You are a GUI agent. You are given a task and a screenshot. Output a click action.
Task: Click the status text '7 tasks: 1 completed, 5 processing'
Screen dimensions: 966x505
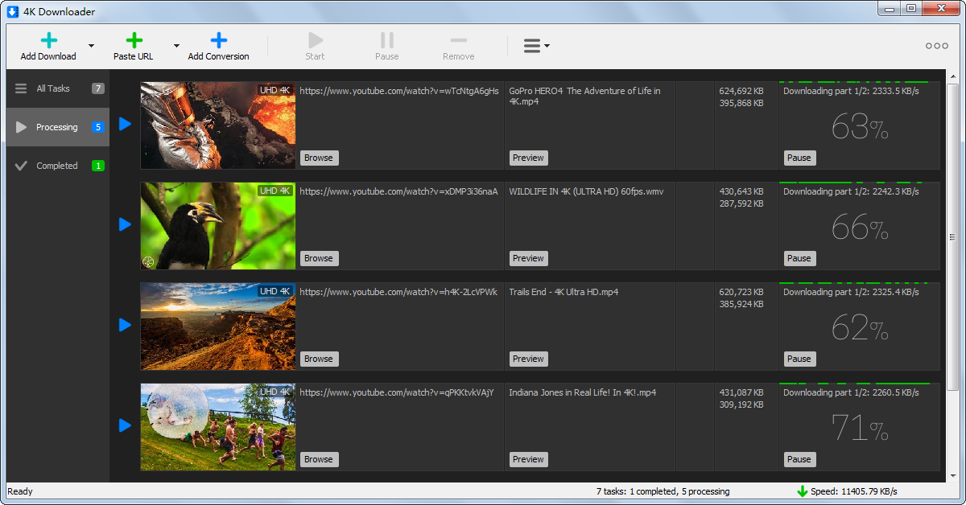[x=663, y=491]
